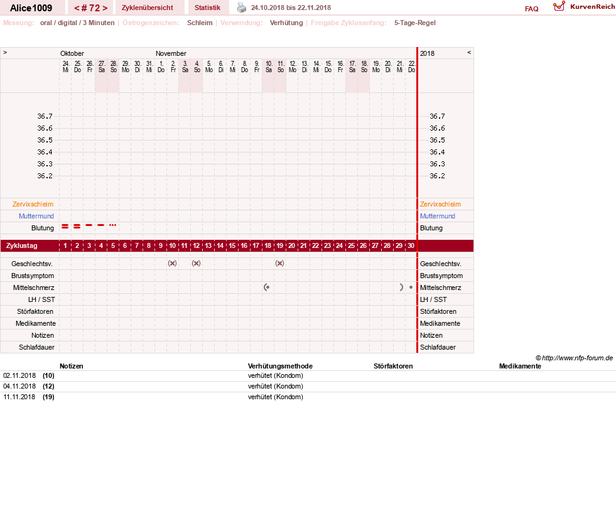Click the left Schlafdauer row label
The height and width of the screenshot is (516, 616).
point(36,347)
